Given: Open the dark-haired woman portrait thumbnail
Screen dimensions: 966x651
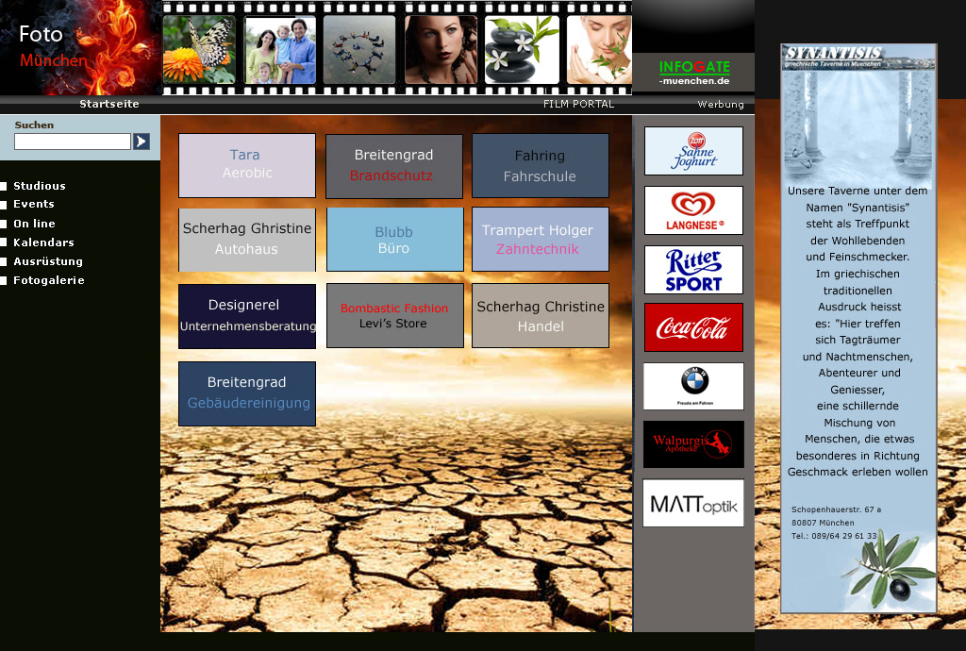Looking at the screenshot, I should point(441,50).
